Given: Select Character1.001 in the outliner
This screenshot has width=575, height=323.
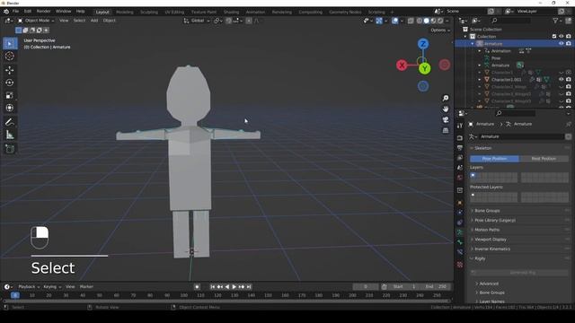Looking at the screenshot, I should coord(506,80).
